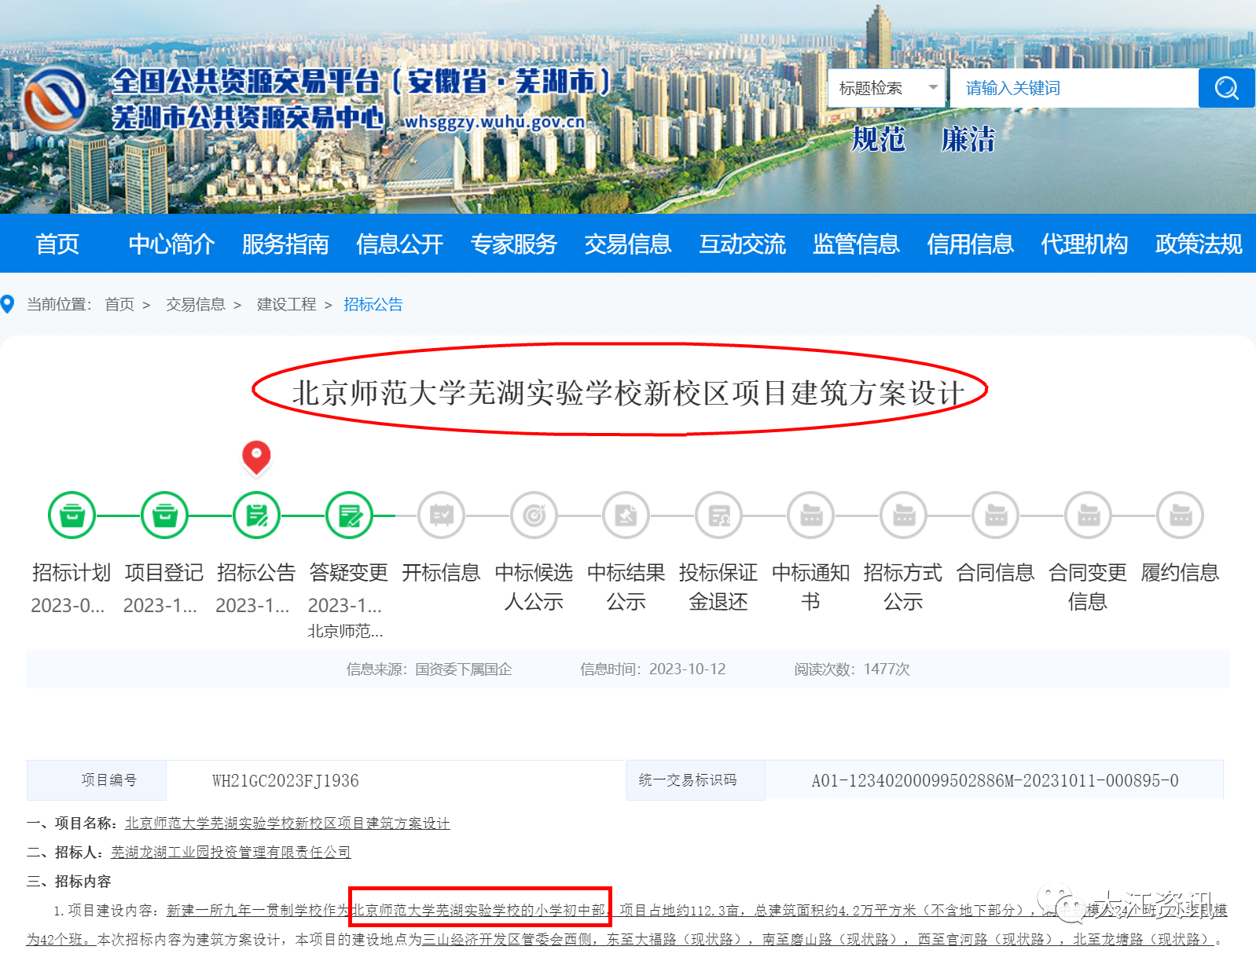Go to 建设工程 in the breadcrumb
1256x961 pixels.
click(x=287, y=304)
